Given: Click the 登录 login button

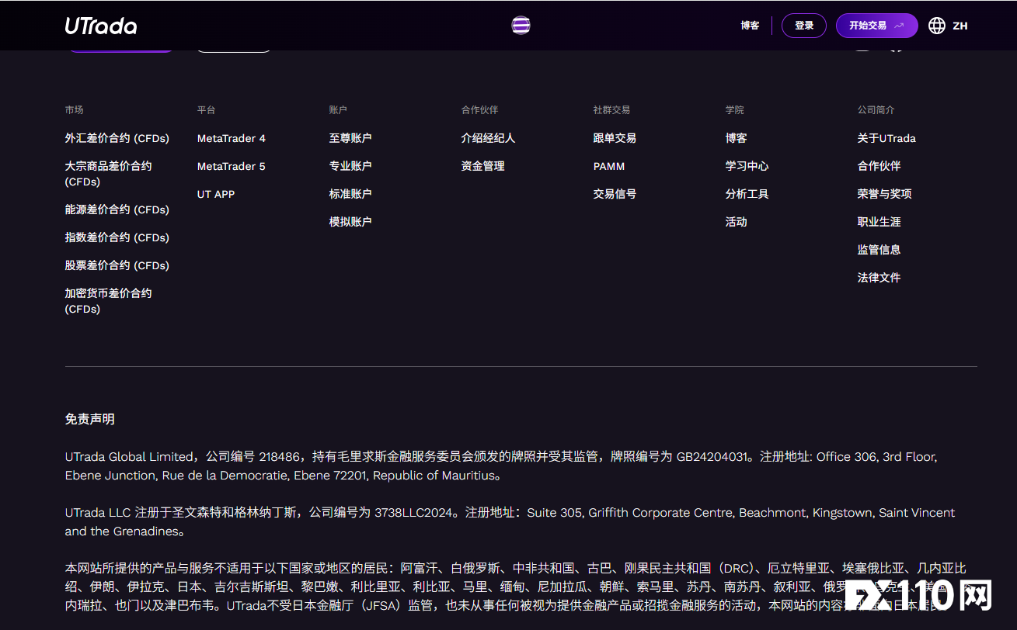Looking at the screenshot, I should coord(804,26).
